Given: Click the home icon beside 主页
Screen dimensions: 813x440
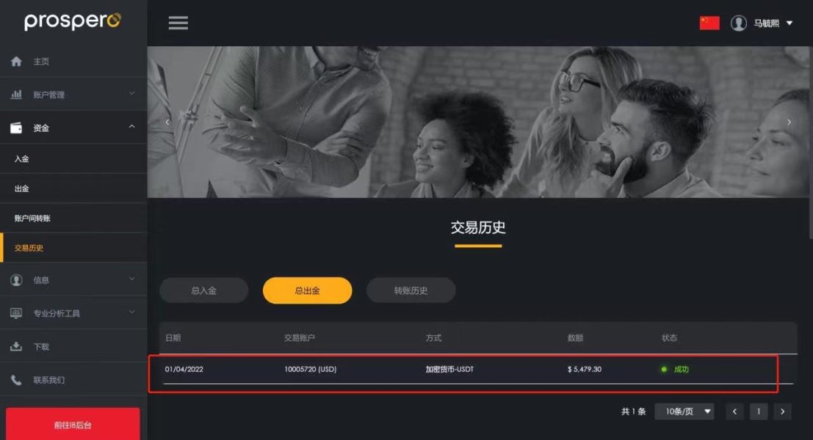Looking at the screenshot, I should click(x=16, y=61).
